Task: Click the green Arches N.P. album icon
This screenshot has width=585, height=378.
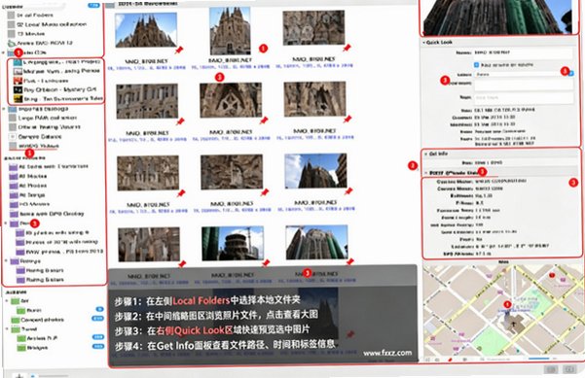Action: [21, 338]
